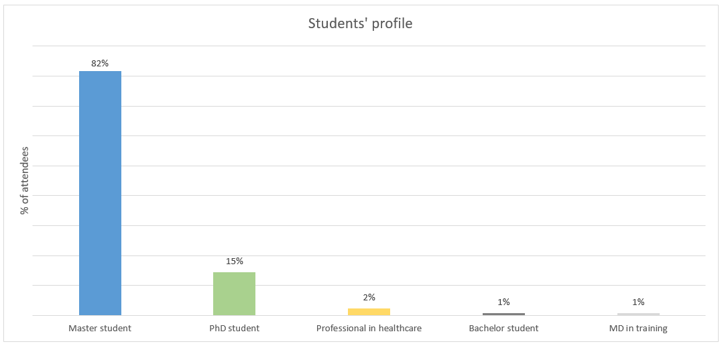Click the "Students' profile" chart title
The width and height of the screenshot is (724, 346).
click(360, 23)
